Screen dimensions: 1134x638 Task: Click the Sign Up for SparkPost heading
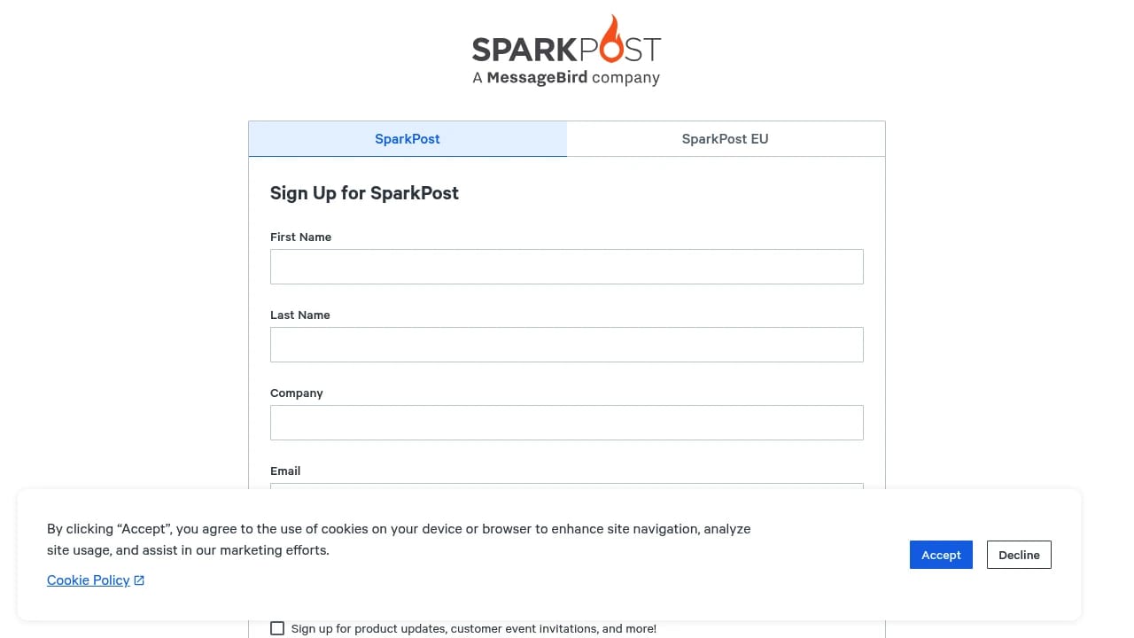click(364, 193)
